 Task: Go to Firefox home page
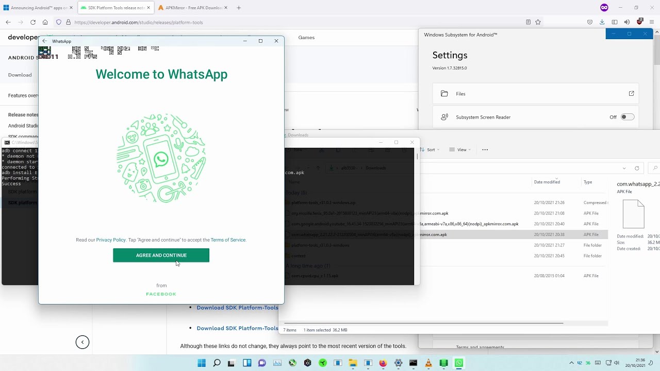45,22
